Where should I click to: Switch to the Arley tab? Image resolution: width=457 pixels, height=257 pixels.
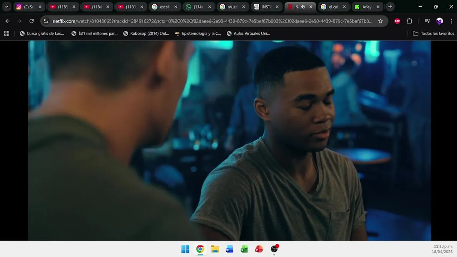coord(367,7)
